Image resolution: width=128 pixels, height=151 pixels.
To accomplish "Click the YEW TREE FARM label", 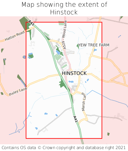I will pos(94,45).
